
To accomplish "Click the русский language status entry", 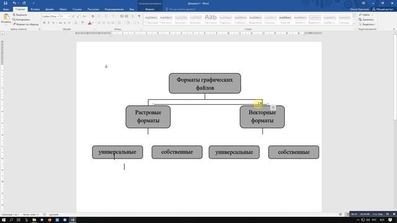I will click(x=54, y=214).
